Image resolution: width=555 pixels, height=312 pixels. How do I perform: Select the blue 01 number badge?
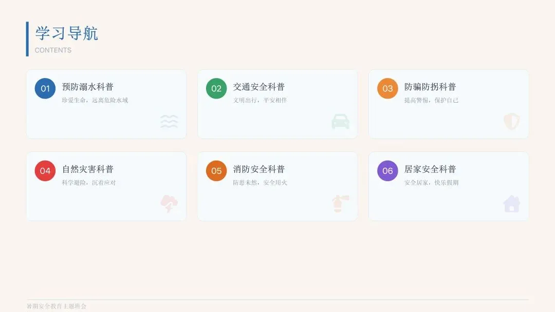45,88
